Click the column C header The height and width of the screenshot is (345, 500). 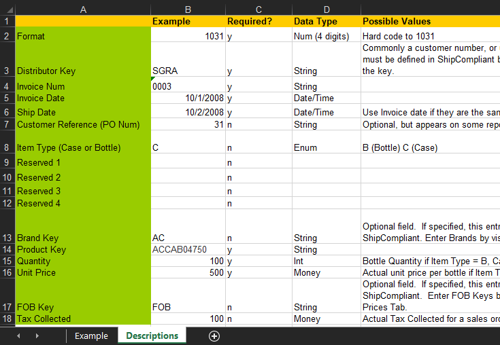[259, 10]
